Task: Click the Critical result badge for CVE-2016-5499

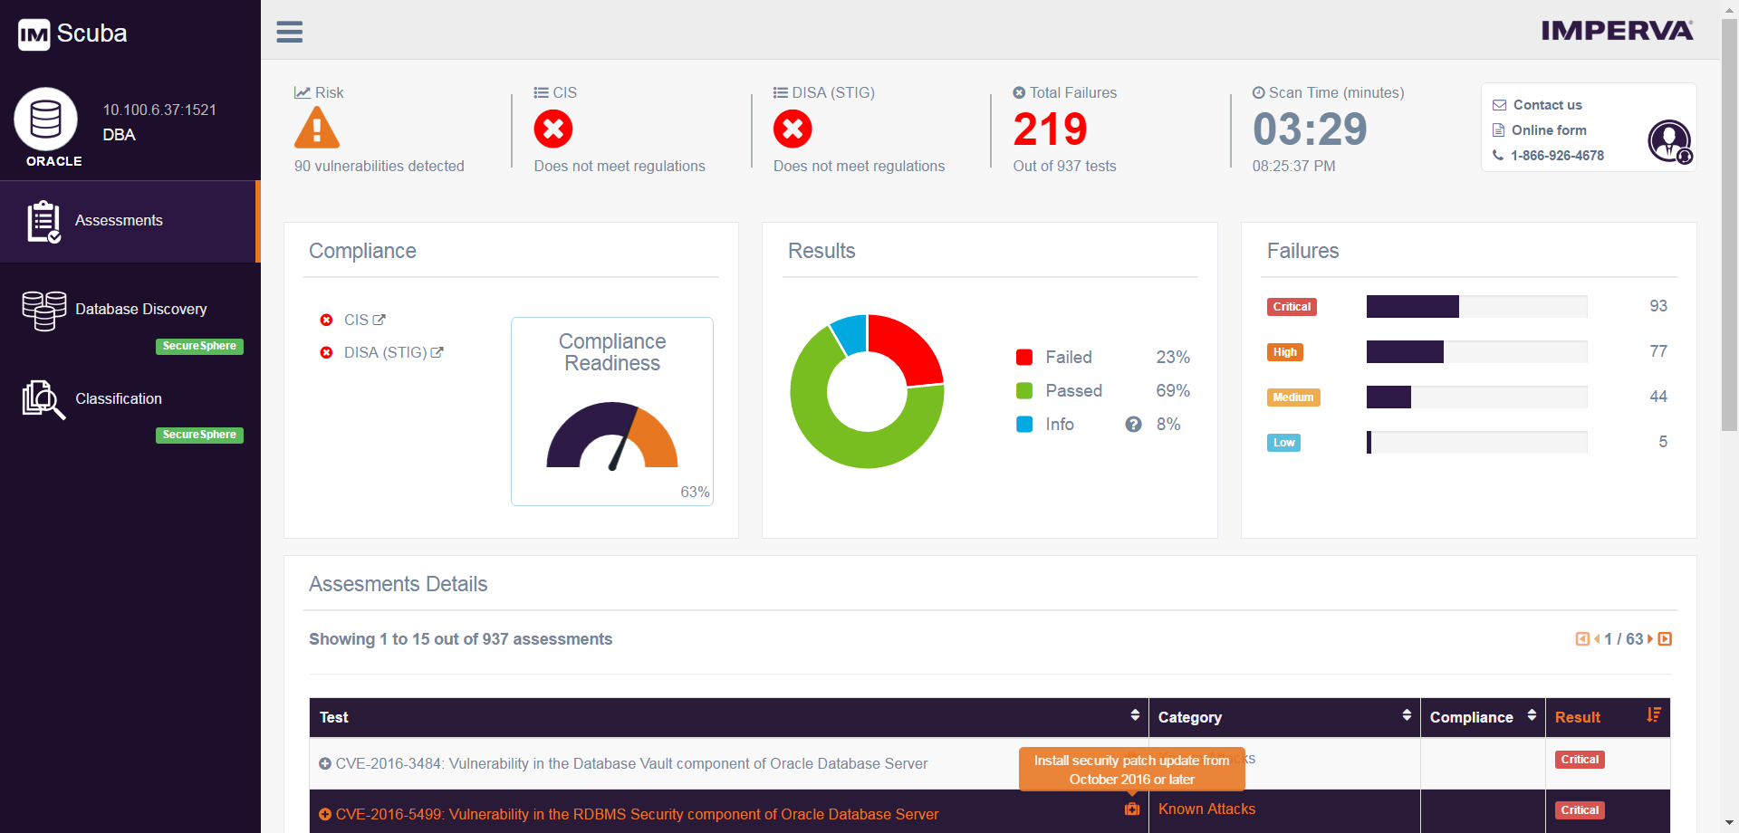Action: (1580, 810)
